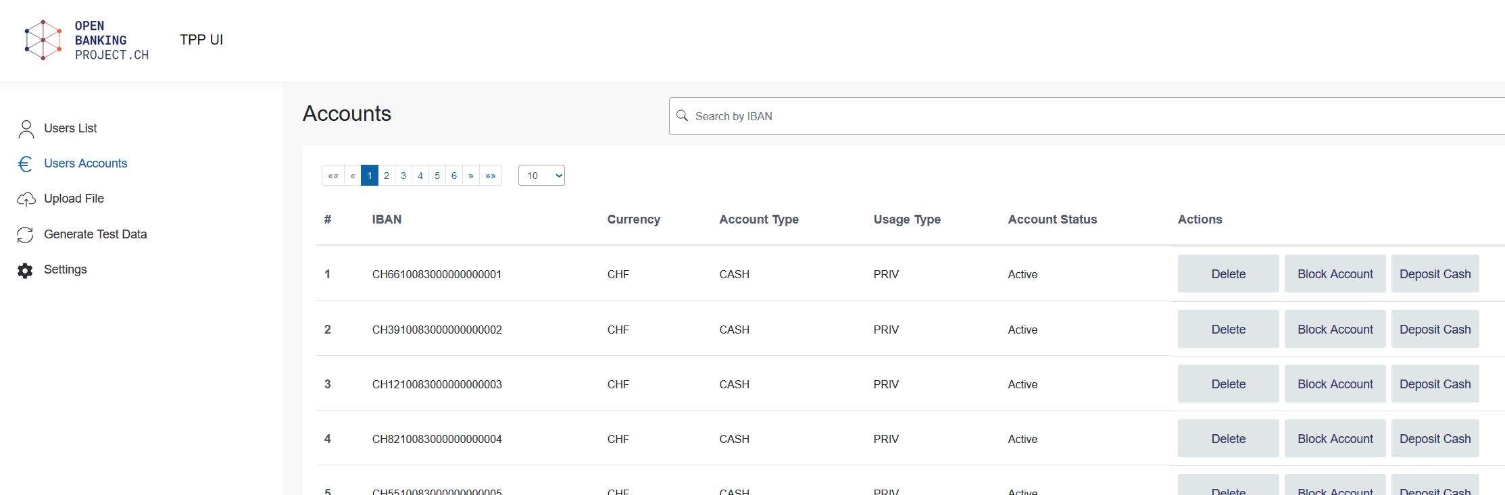The height and width of the screenshot is (495, 1505).
Task: Deposit cash to account CH3910083000000000002
Action: [x=1435, y=329]
